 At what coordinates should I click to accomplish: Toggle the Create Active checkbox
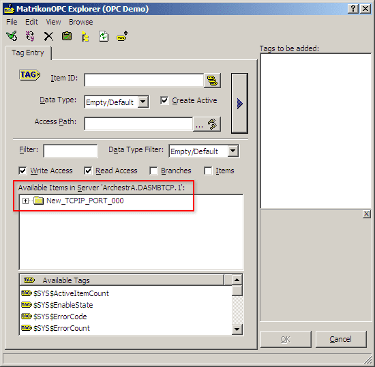pos(164,100)
